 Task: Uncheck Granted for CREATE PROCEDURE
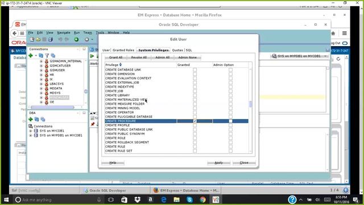pos(195,121)
